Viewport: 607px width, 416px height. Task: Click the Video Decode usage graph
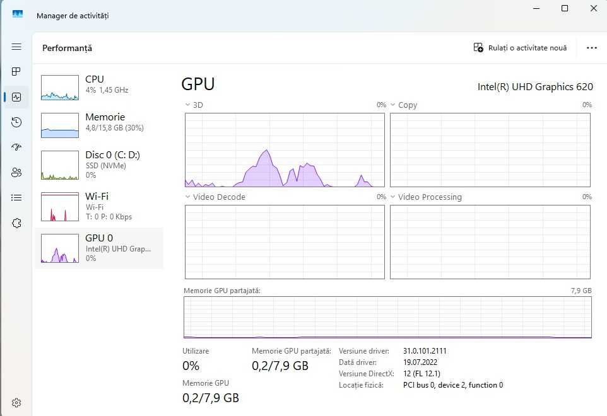coord(285,241)
